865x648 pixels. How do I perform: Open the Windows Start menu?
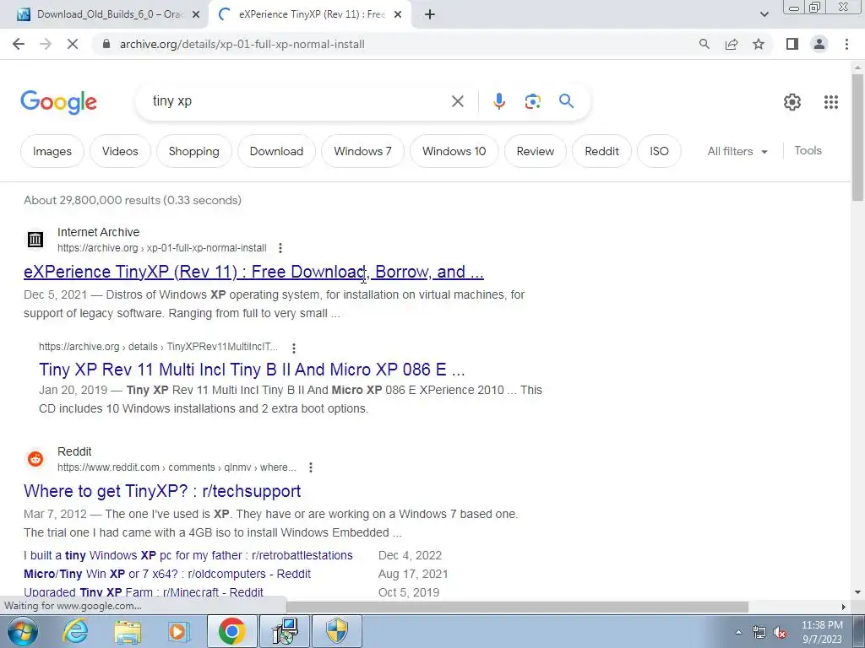click(x=23, y=631)
